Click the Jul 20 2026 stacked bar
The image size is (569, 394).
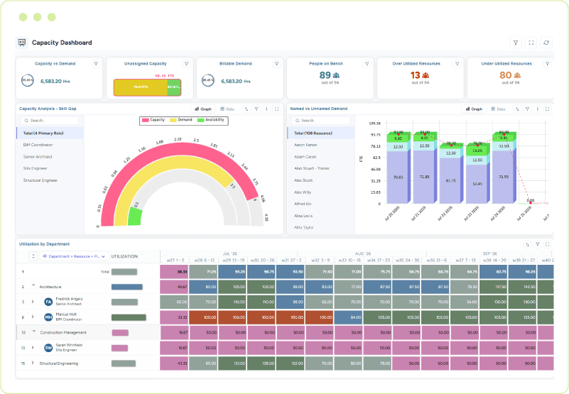399,168
